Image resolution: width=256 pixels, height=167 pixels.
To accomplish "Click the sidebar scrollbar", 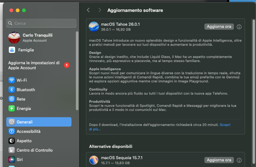I will (77, 71).
